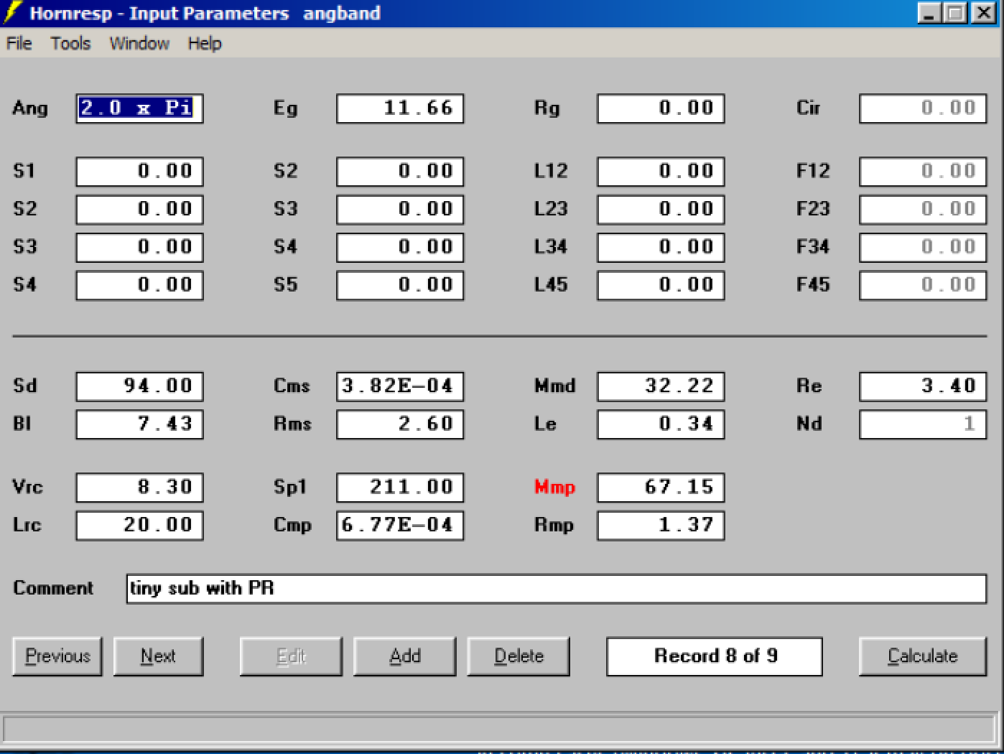Select the Ang field showing 2.0 x Pi
Screen dimensions: 1004x754
point(139,108)
